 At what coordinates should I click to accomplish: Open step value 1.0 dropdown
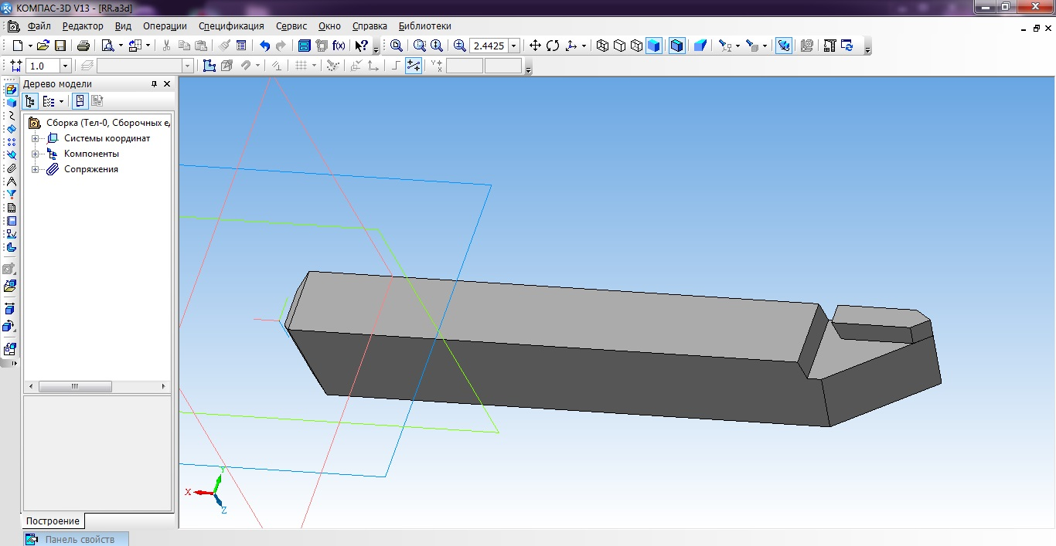point(65,66)
